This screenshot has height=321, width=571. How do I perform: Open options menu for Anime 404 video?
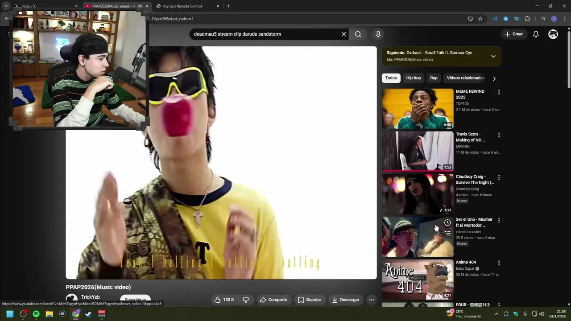pos(499,263)
